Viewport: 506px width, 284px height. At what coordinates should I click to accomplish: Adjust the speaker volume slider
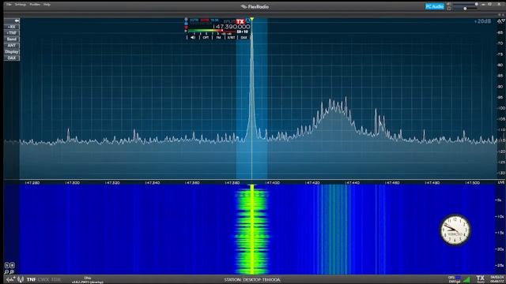465,4
